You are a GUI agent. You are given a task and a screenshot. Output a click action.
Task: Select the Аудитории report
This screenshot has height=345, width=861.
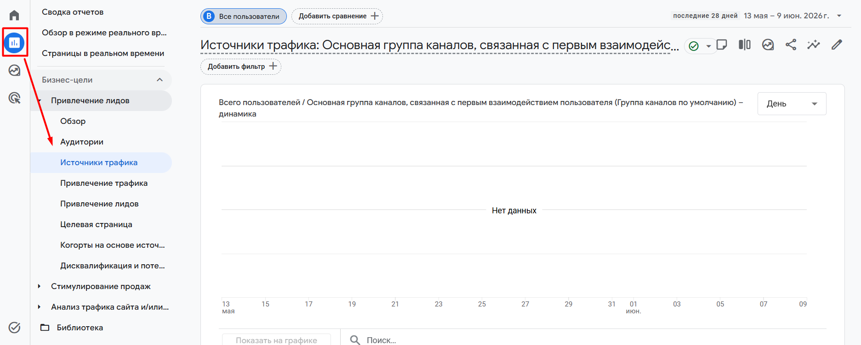pos(82,142)
